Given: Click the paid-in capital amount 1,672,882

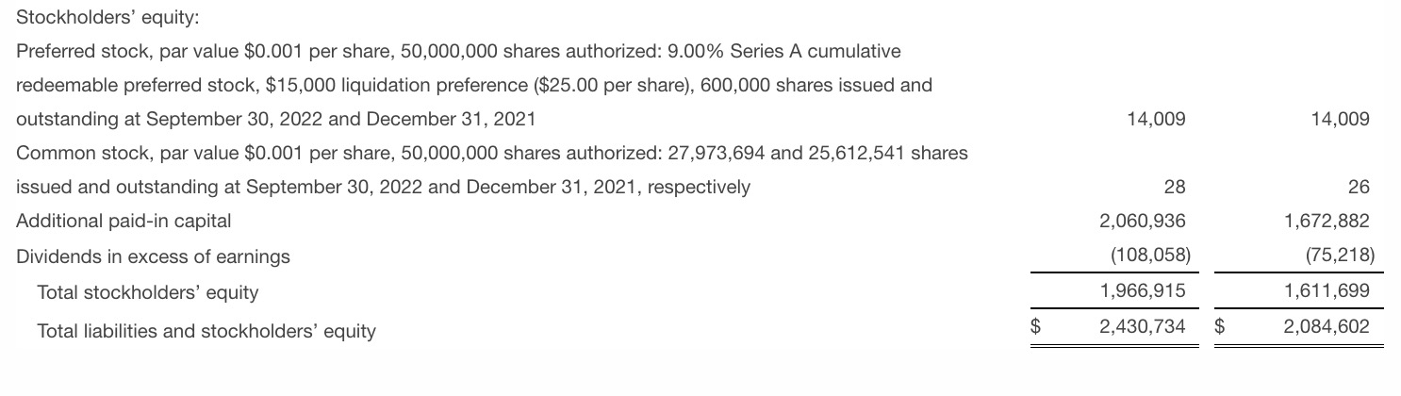Looking at the screenshot, I should pyautogui.click(x=1327, y=222).
